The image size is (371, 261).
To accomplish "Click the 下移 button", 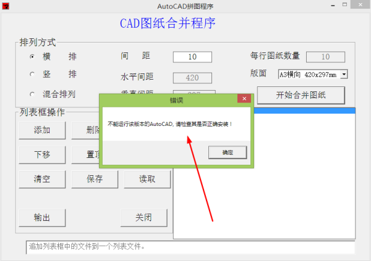I will pyautogui.click(x=42, y=155).
